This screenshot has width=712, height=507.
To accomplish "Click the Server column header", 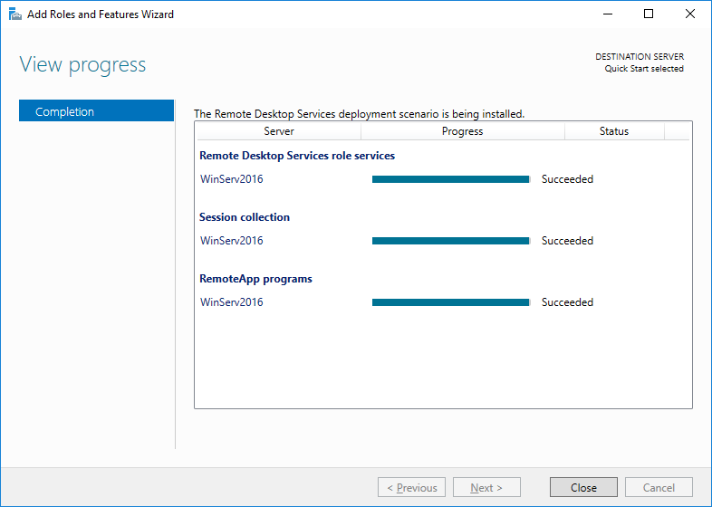I will pyautogui.click(x=278, y=131).
